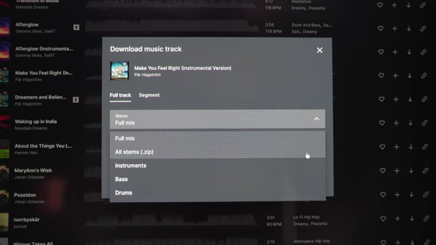Download the Poseidon track
Image resolution: width=436 pixels, height=245 pixels.
coord(411,195)
